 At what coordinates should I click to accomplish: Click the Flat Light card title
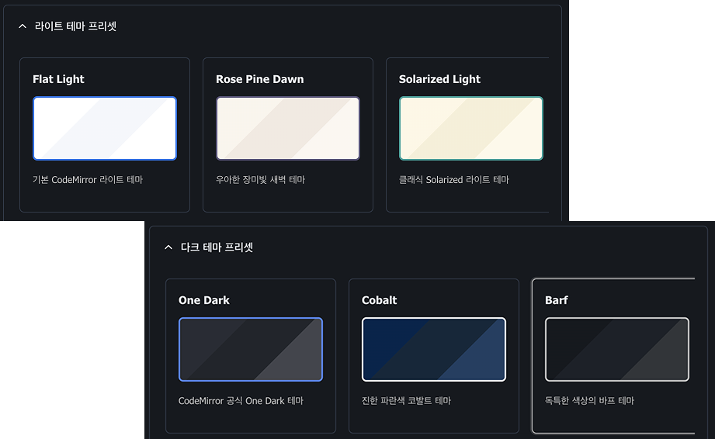click(x=58, y=79)
